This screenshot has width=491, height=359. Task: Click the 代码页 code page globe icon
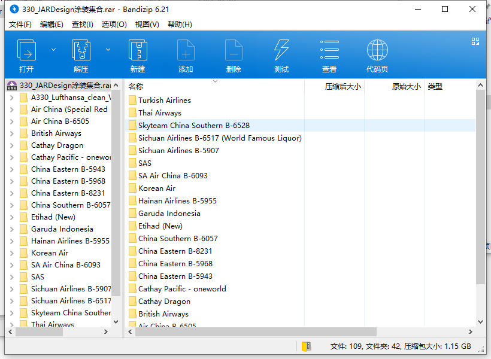point(377,50)
